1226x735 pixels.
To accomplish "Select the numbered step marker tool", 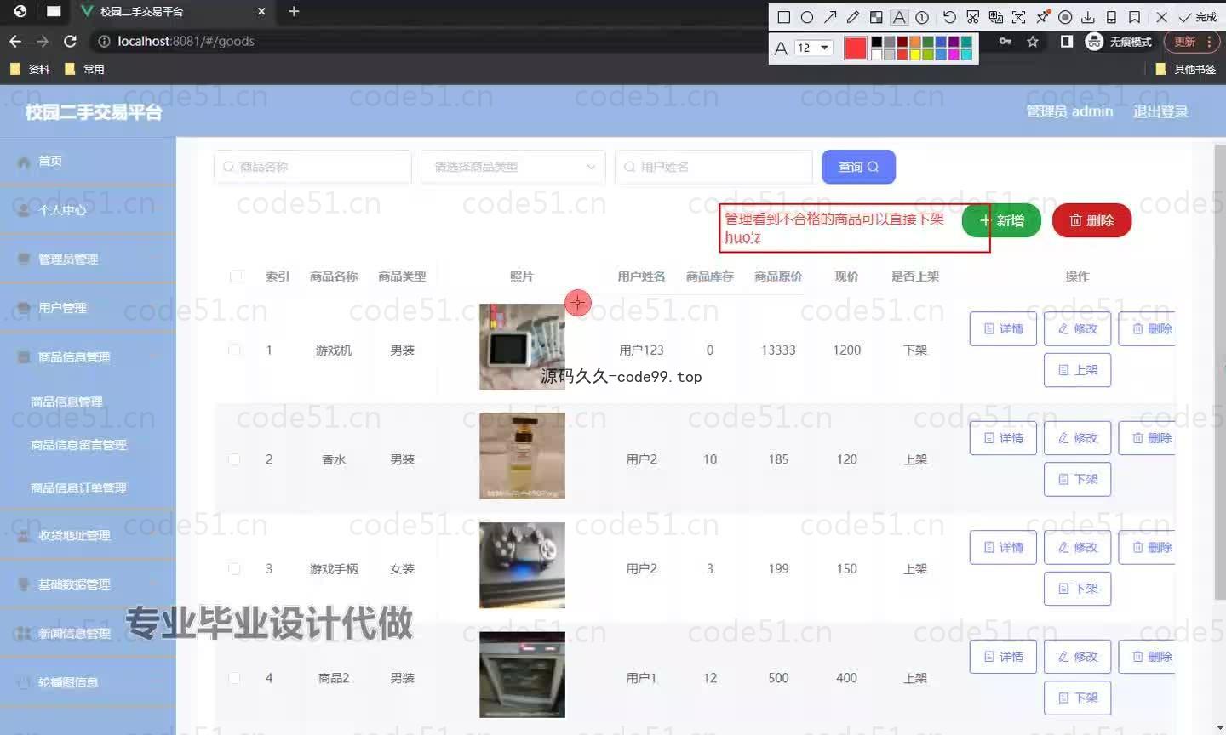I will 922,17.
